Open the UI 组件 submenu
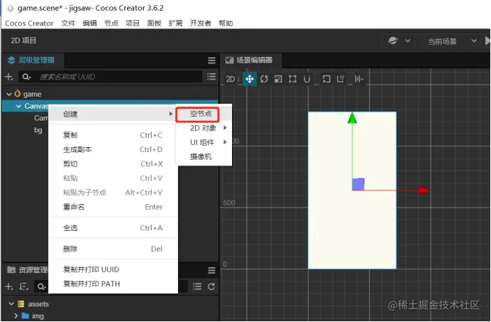Image resolution: width=491 pixels, height=322 pixels. tap(204, 142)
